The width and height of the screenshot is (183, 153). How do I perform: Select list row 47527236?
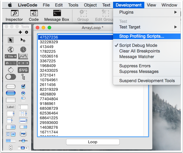(76, 37)
